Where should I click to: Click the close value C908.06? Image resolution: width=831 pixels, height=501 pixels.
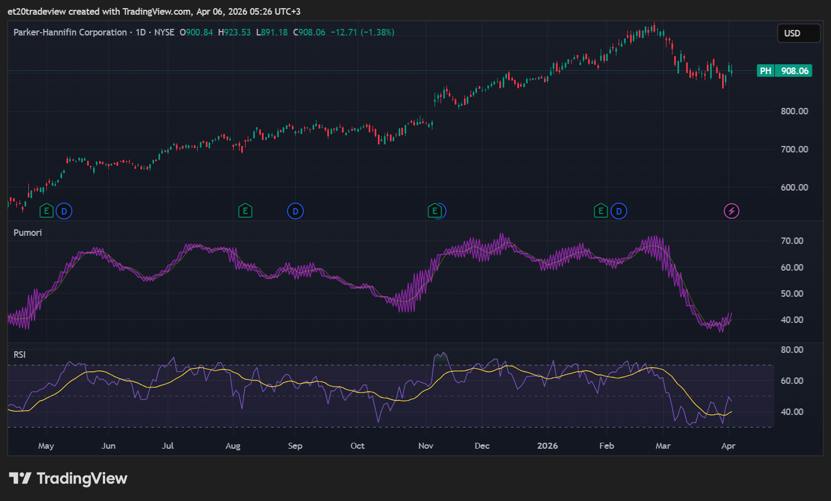pyautogui.click(x=309, y=32)
